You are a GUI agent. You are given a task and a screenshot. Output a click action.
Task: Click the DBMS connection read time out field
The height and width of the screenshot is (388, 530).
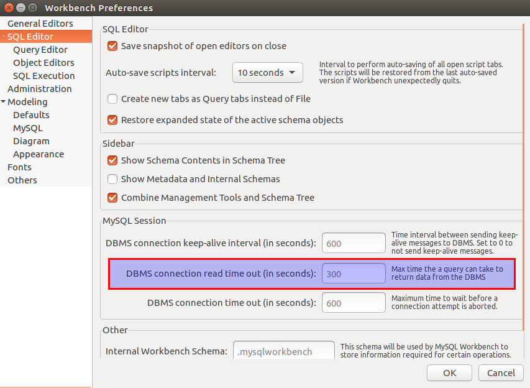pyautogui.click(x=354, y=274)
